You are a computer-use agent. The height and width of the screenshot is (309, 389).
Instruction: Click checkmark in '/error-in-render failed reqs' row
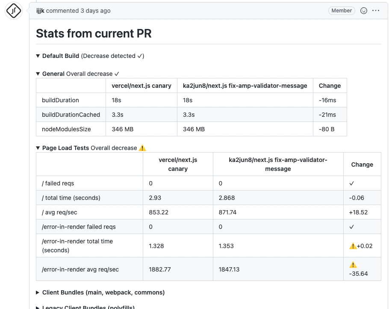click(x=351, y=227)
